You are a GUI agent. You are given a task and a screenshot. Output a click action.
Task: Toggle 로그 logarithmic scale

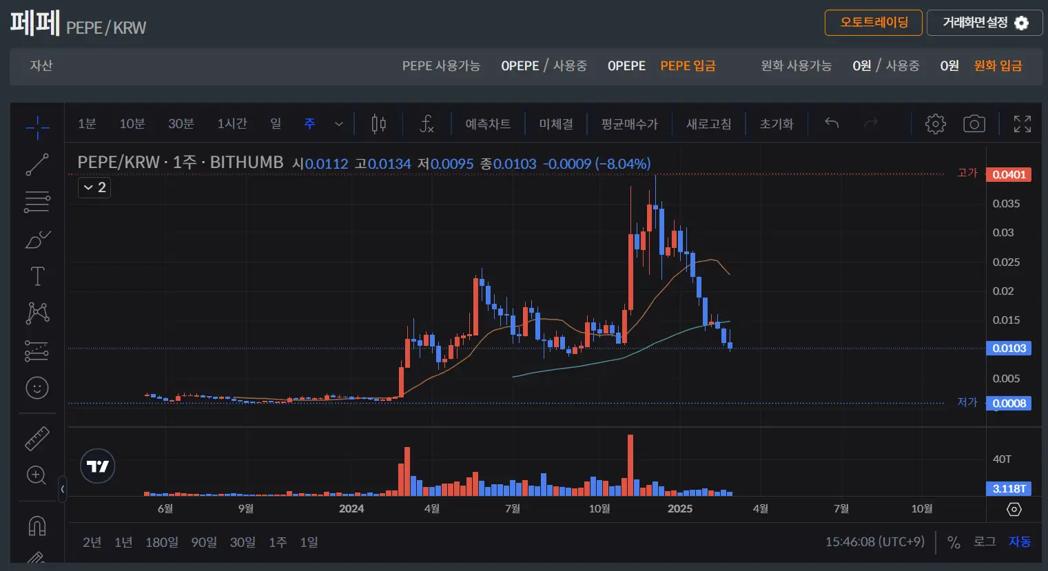tap(985, 542)
